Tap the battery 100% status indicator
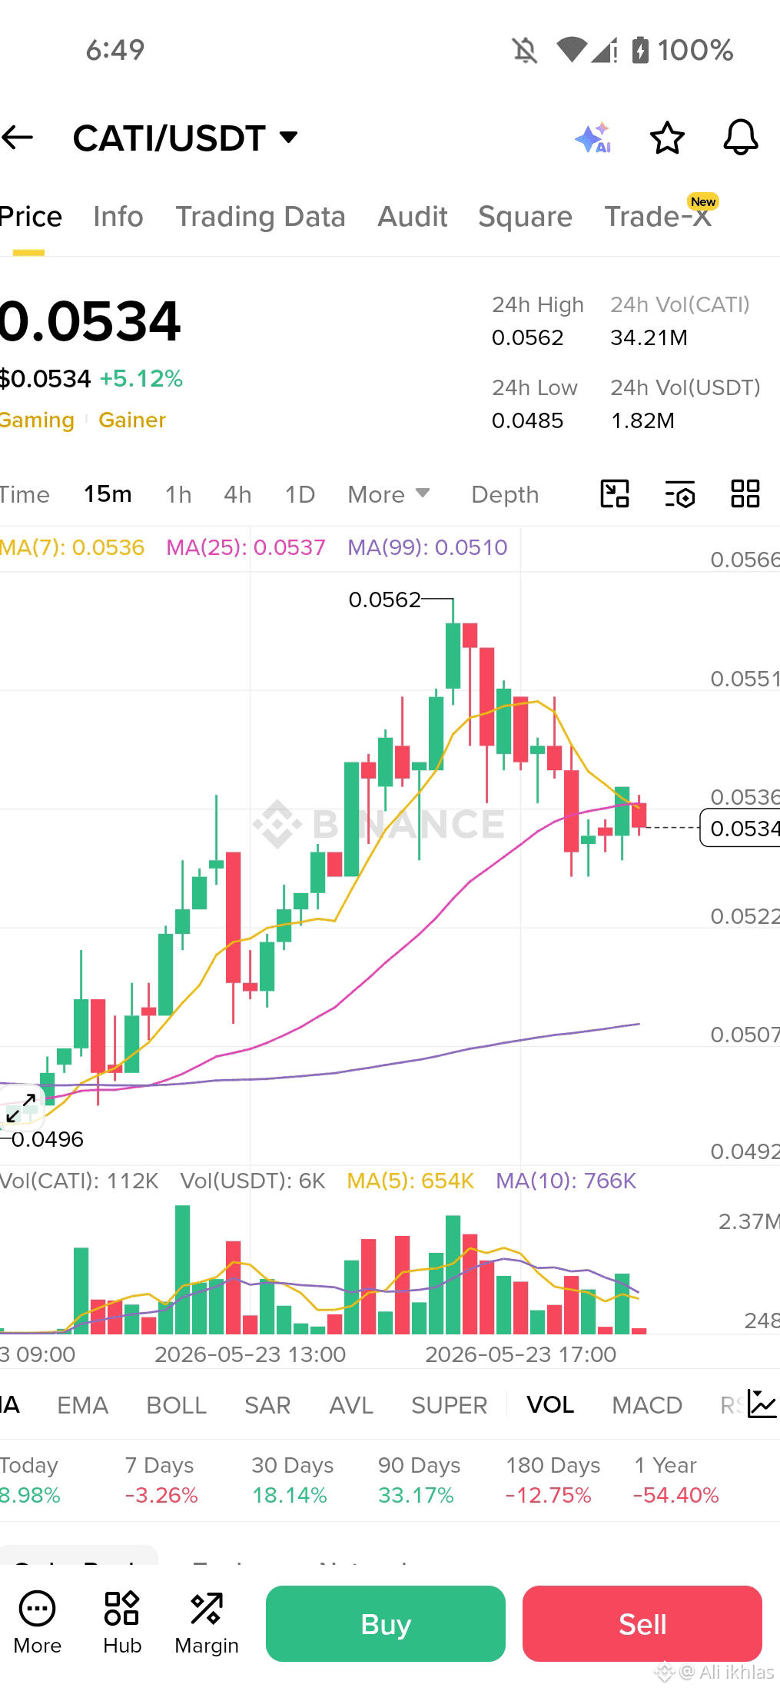The image size is (780, 1691). point(682,51)
